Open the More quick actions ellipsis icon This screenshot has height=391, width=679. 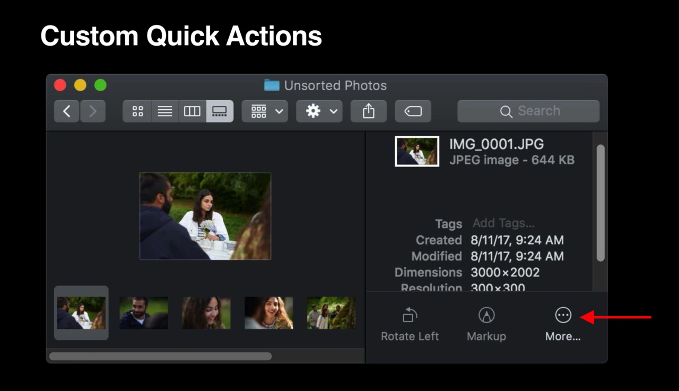pyautogui.click(x=563, y=315)
